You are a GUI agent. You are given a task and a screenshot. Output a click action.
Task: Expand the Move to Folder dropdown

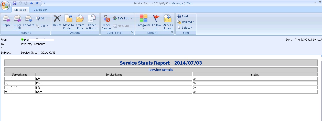pyautogui.click(x=68, y=27)
